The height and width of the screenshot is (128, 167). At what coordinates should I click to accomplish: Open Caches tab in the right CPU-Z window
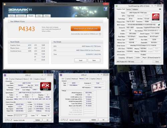tap(68, 79)
